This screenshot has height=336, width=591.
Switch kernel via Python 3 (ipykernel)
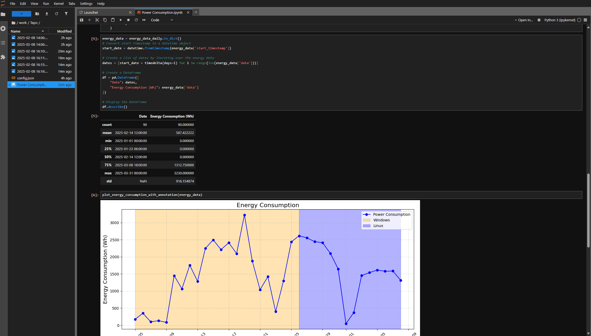560,20
